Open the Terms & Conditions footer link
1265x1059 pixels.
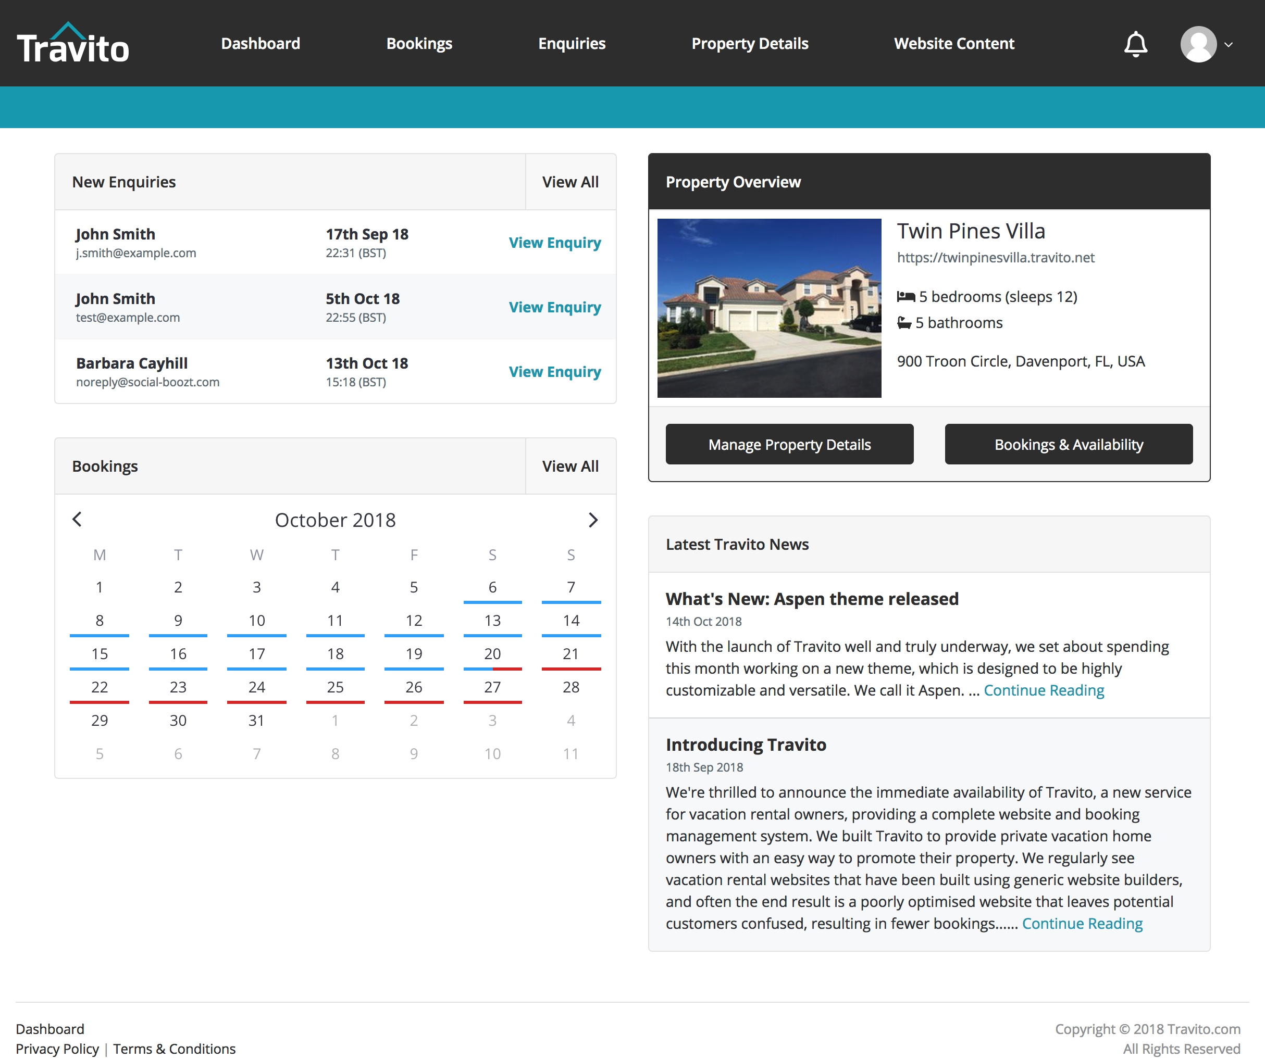[x=174, y=1049]
